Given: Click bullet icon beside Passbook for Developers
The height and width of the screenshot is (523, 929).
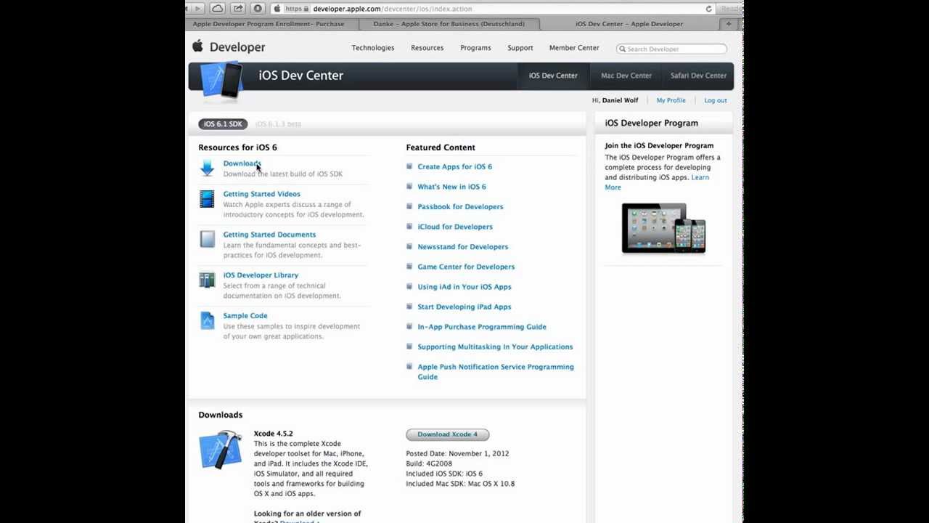Looking at the screenshot, I should (409, 206).
